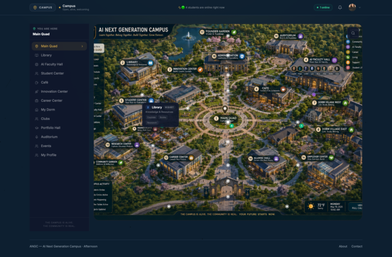Click the Student Center blue icon on the map
Viewport: 392px width, 257px height.
(x=151, y=101)
